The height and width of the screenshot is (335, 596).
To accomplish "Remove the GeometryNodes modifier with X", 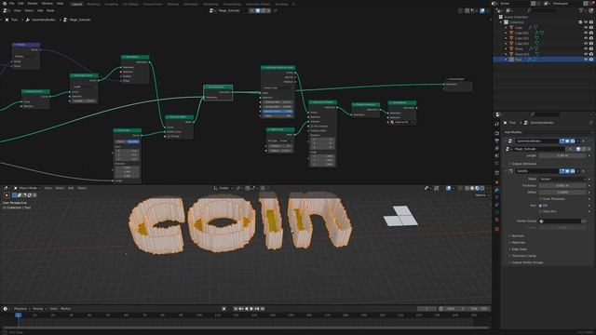I will (584, 141).
